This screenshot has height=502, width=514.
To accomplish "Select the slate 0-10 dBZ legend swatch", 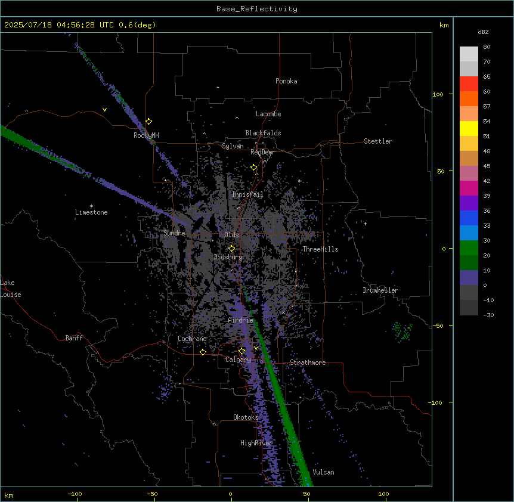I will pyautogui.click(x=469, y=278).
